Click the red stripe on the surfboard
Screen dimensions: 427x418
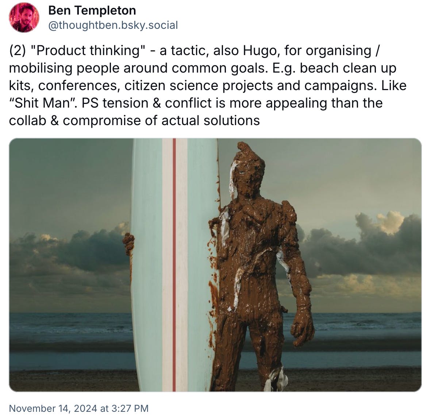174,265
